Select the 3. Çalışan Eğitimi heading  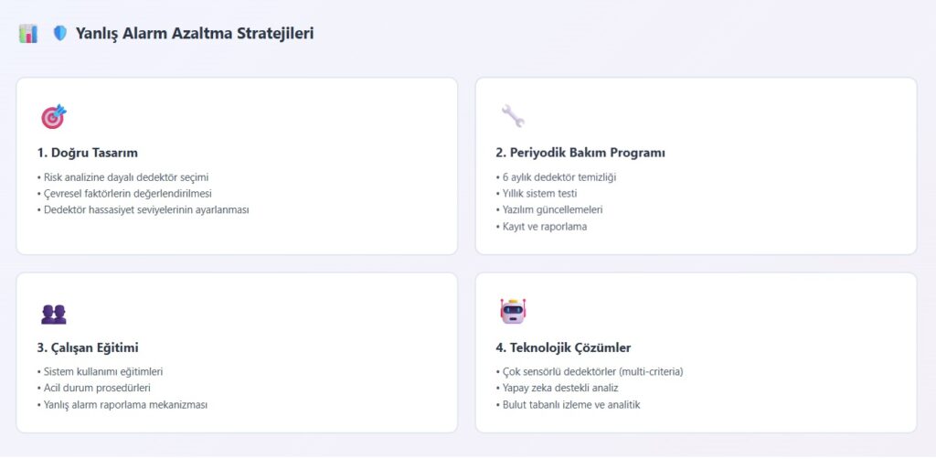[89, 347]
